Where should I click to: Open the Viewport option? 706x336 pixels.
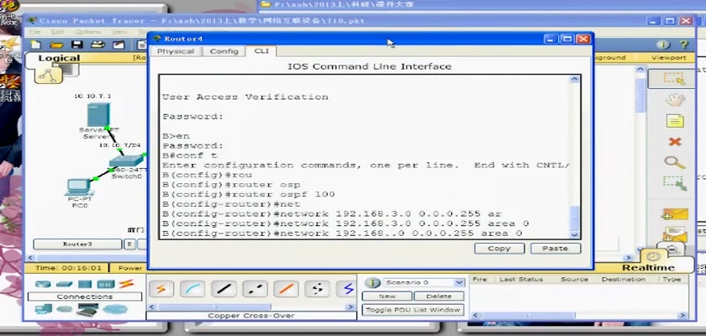point(669,58)
